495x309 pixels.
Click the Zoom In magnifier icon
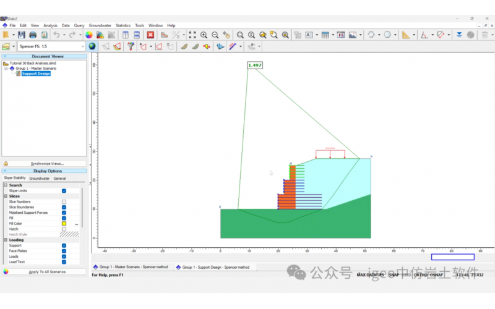pyautogui.click(x=204, y=35)
